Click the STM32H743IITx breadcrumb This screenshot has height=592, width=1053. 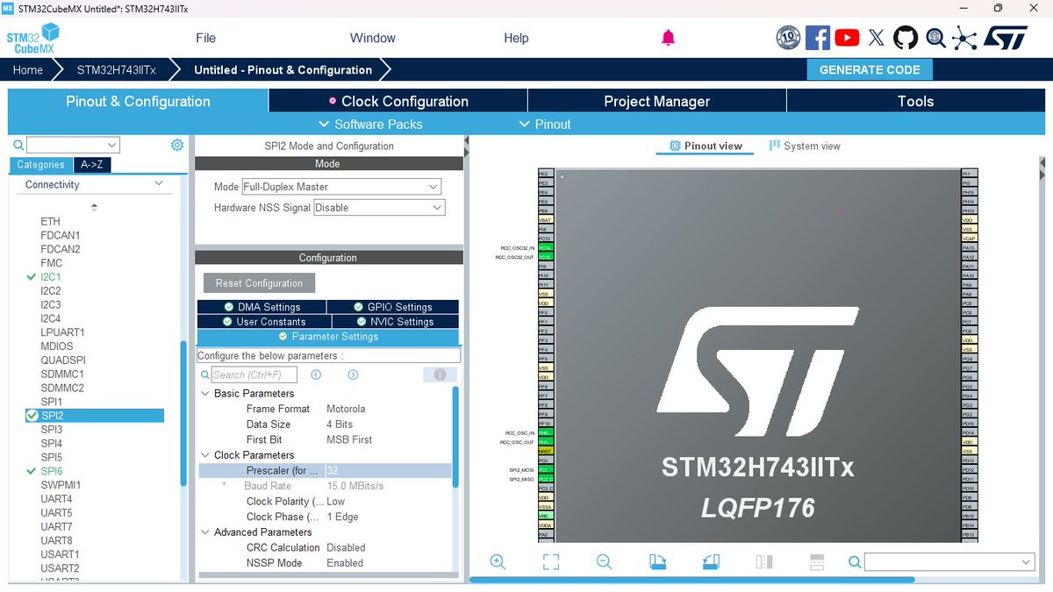pyautogui.click(x=117, y=70)
